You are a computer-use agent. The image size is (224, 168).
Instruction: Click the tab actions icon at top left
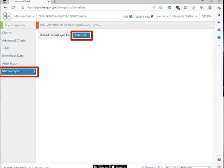5,1
